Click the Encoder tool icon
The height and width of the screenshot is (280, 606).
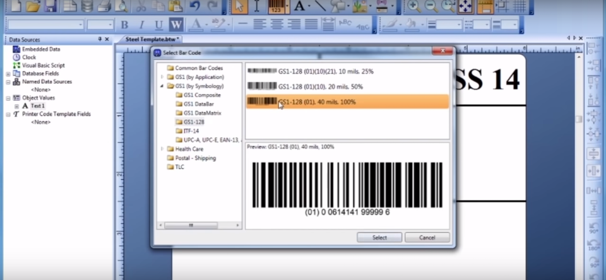pos(383,6)
